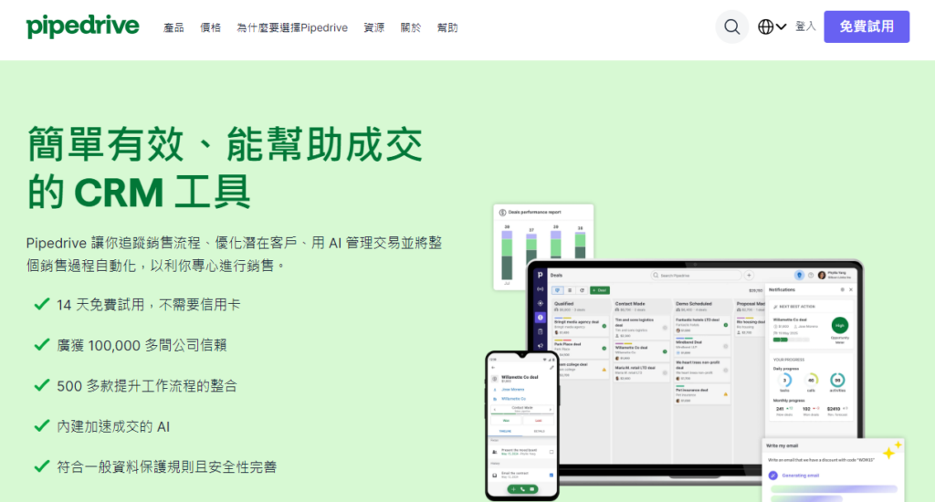935x502 pixels.
Task: Click the text 內建加速成交的 AI
Action: click(x=113, y=426)
